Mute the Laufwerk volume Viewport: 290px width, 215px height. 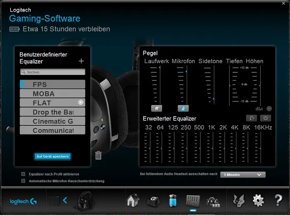pos(157,108)
